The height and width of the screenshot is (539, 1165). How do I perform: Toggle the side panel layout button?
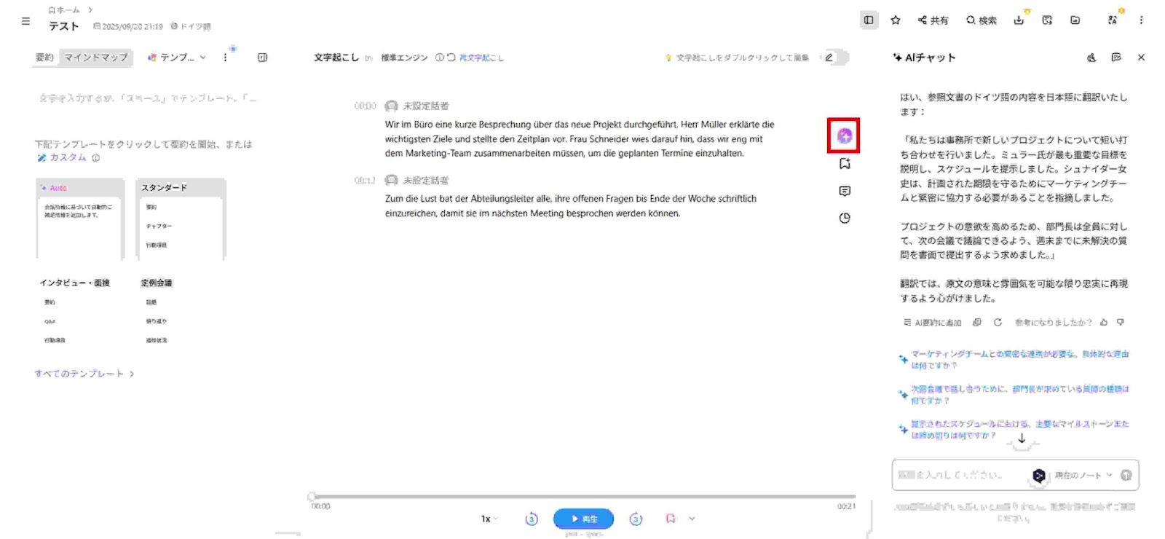pos(869,20)
